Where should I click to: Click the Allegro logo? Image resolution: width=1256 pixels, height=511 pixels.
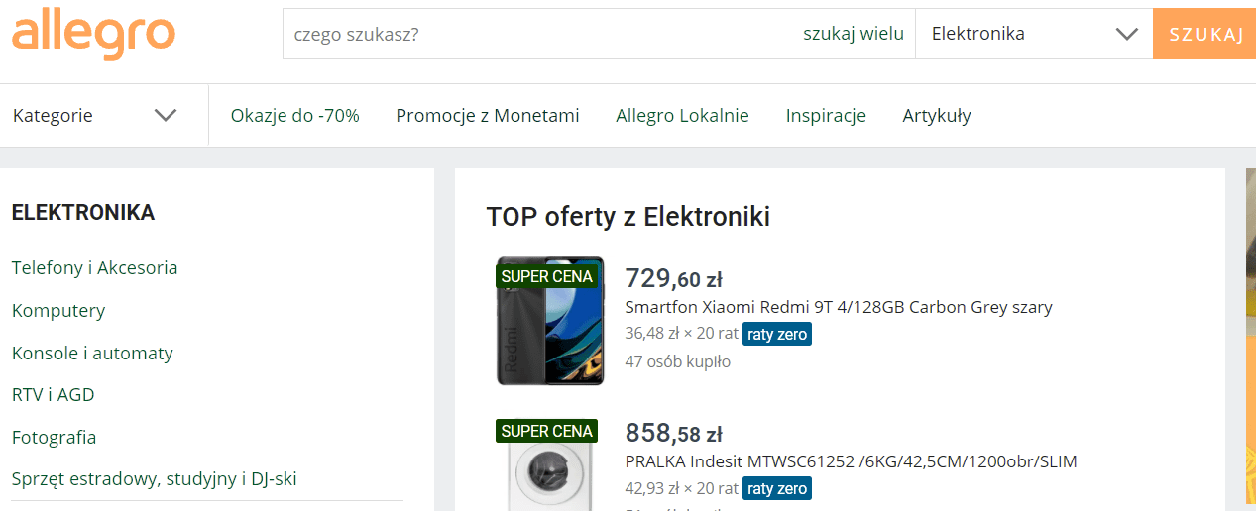tap(93, 35)
